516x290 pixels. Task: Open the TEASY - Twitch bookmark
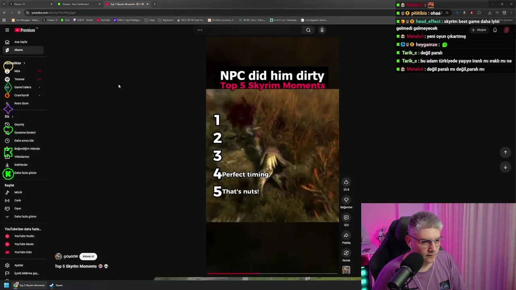(x=83, y=20)
